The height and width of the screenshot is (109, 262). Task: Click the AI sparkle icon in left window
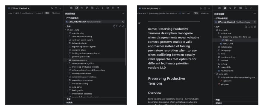point(118,8)
